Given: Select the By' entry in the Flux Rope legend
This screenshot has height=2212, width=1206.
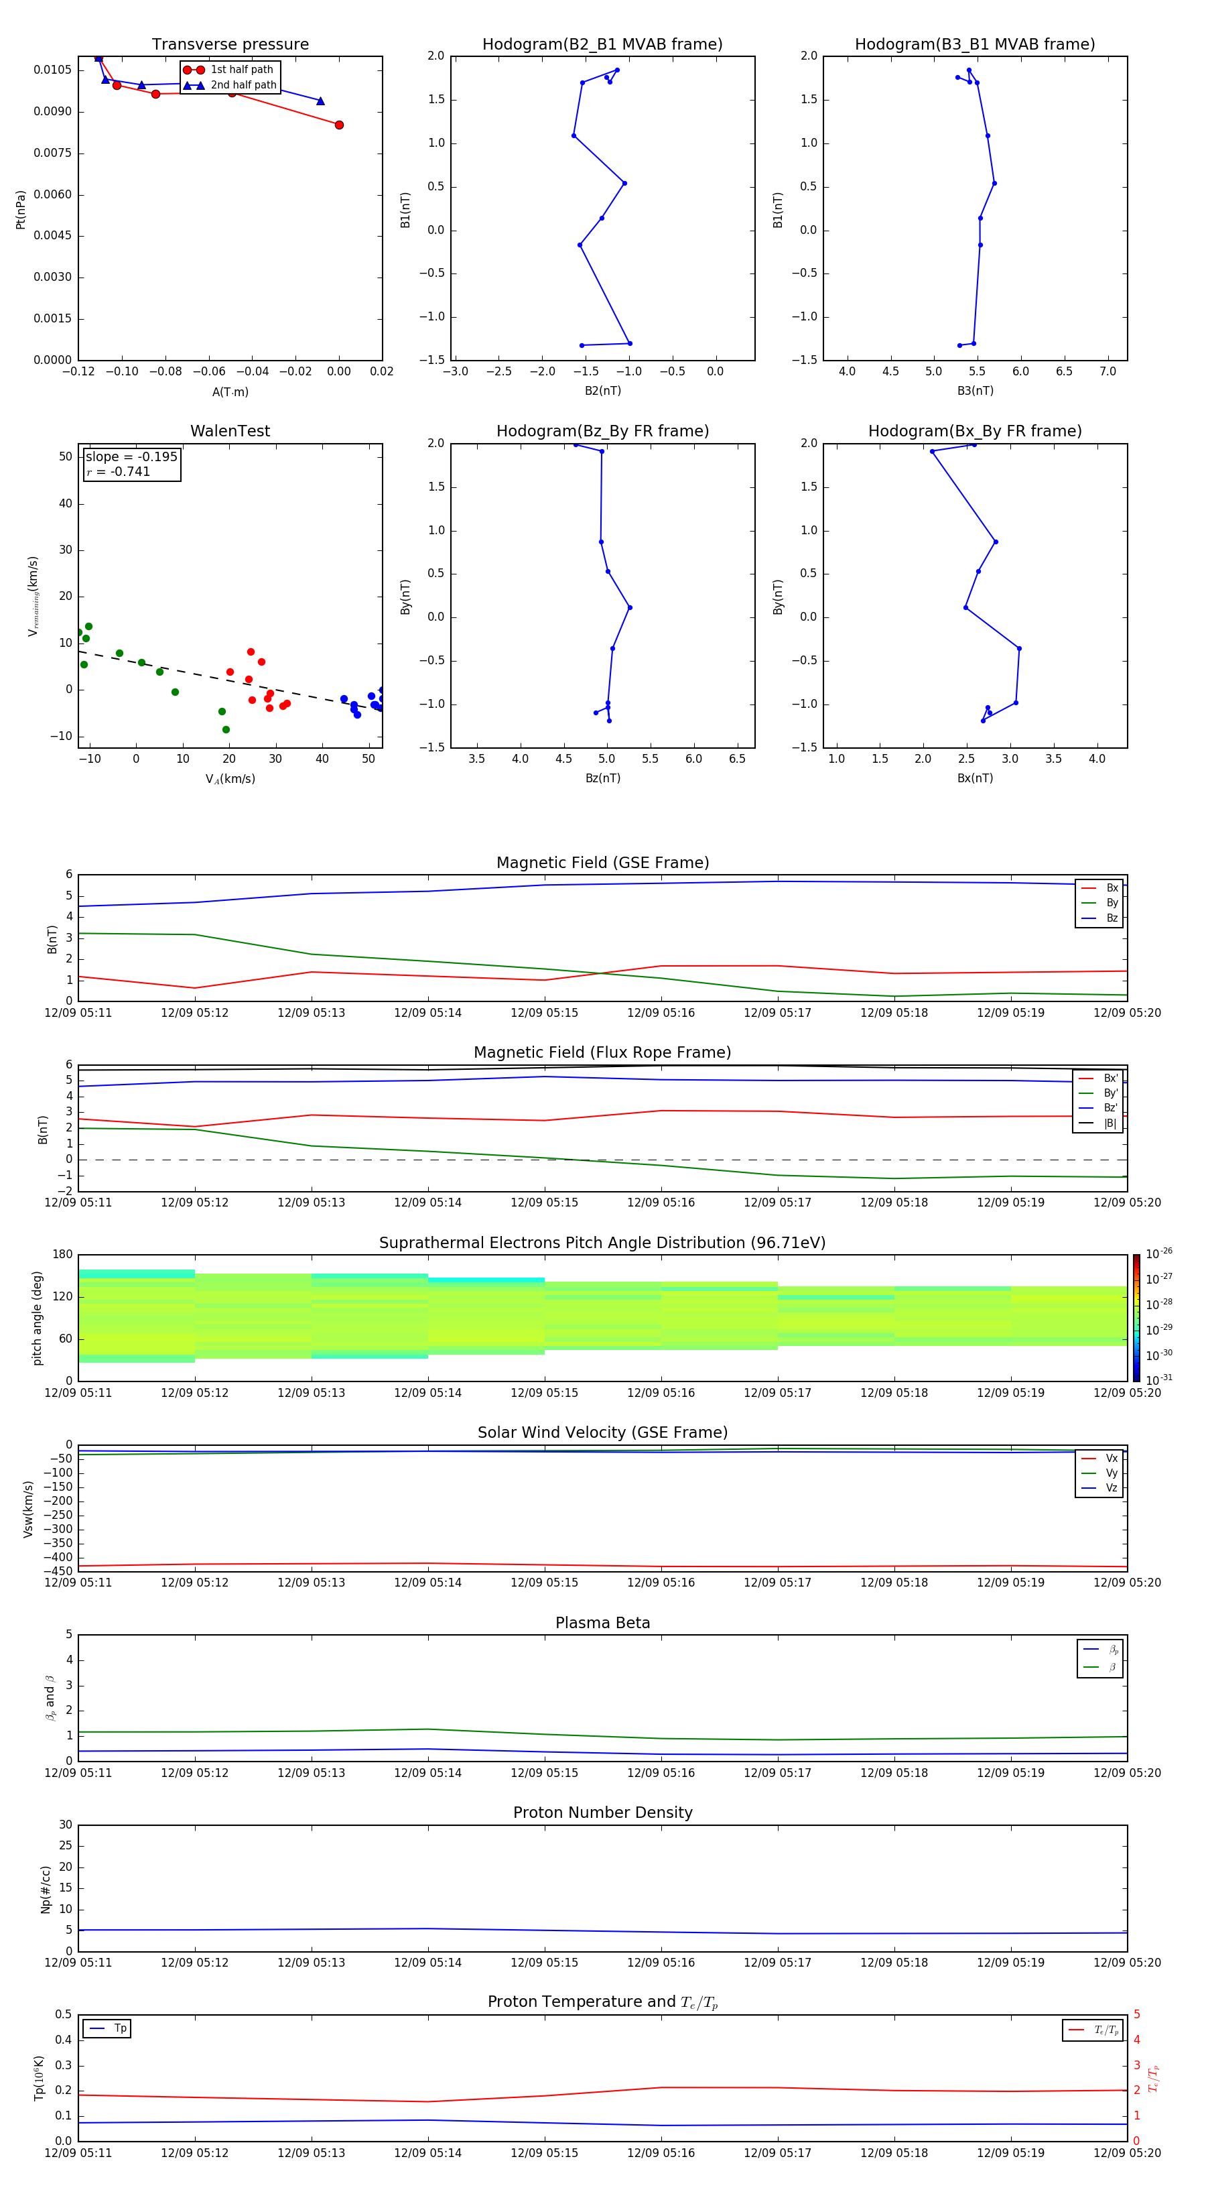Looking at the screenshot, I should [x=1098, y=1093].
